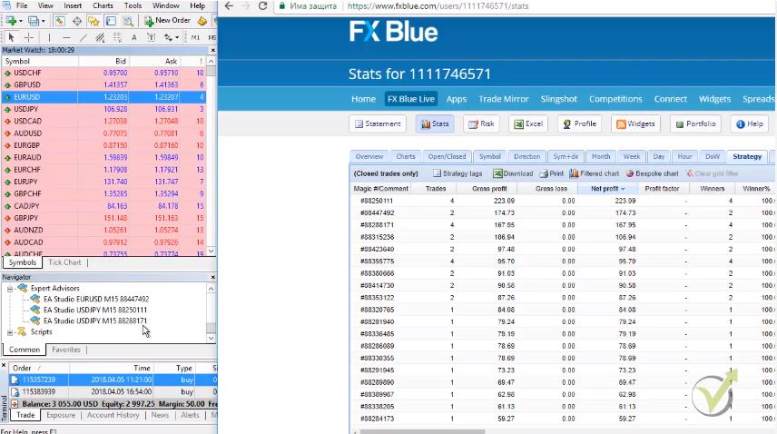Switch to the Overview stats tab
This screenshot has height=434, width=777.
[x=369, y=156]
